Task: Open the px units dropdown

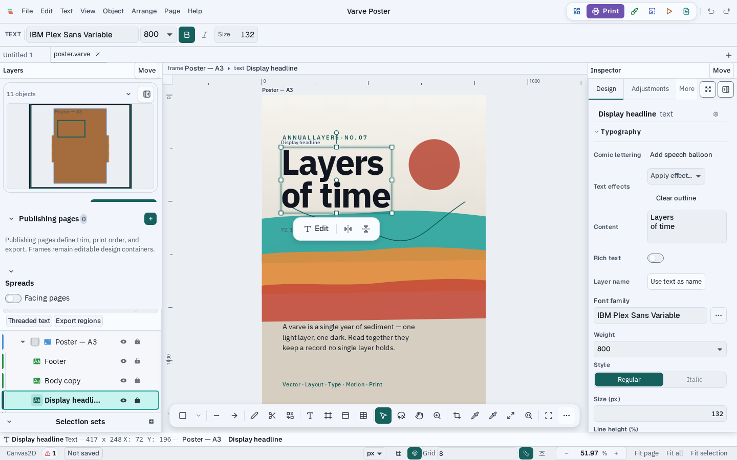Action: (375, 453)
